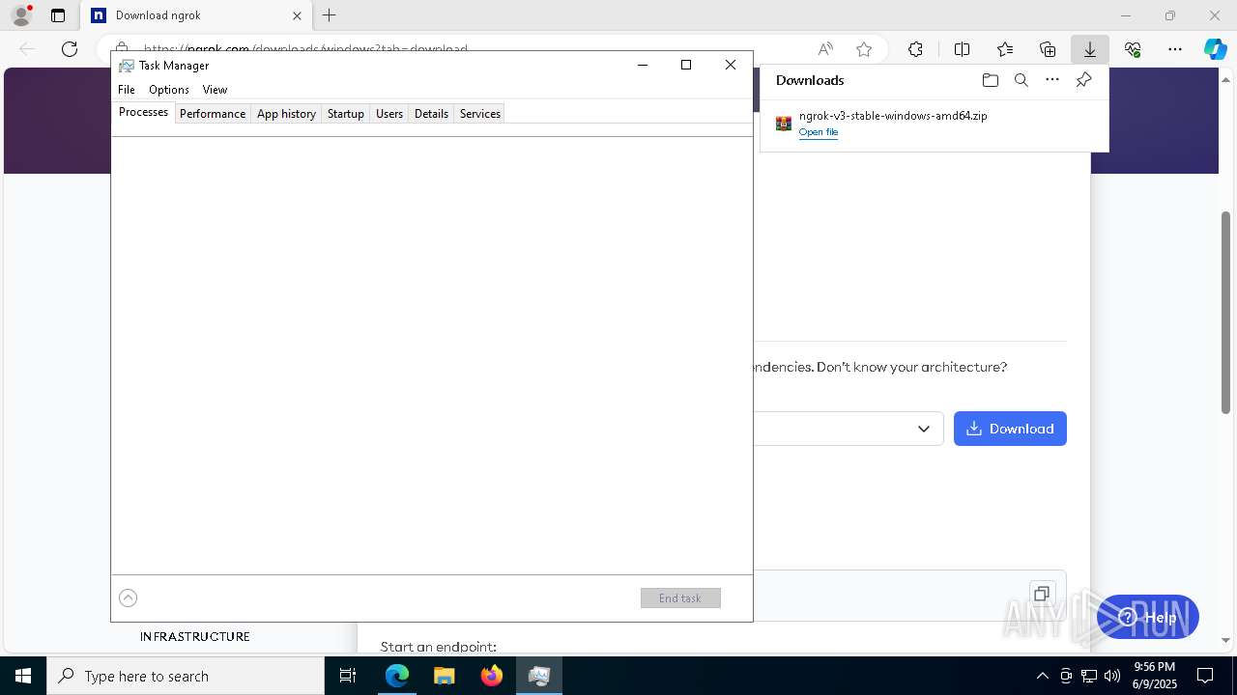Open Task View on taskbar
This screenshot has width=1237, height=695.
(x=348, y=676)
